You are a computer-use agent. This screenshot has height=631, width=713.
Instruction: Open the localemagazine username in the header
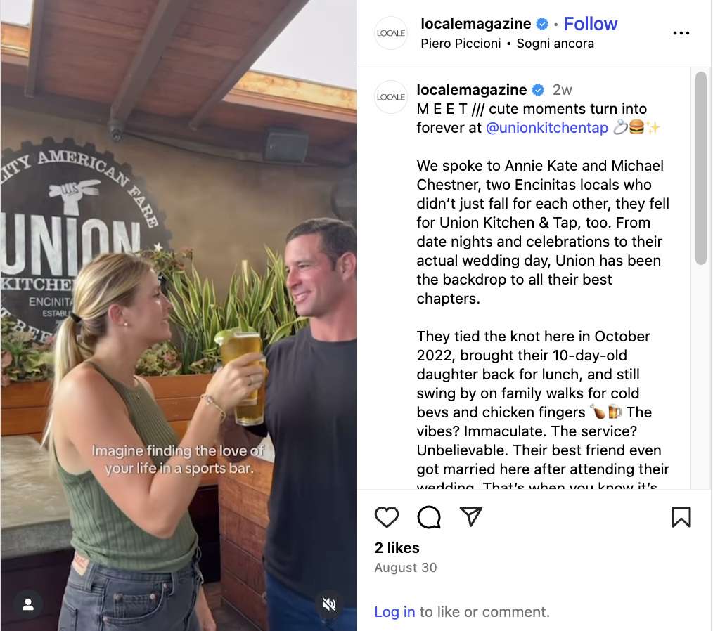point(475,24)
